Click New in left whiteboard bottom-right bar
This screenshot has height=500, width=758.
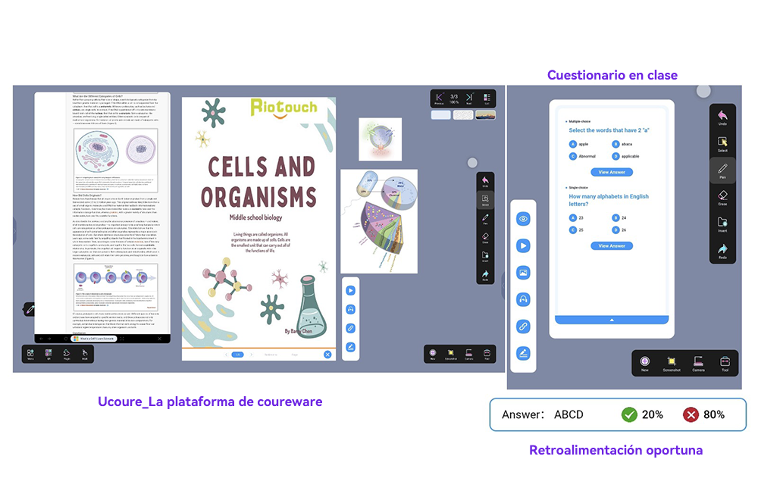click(x=433, y=354)
